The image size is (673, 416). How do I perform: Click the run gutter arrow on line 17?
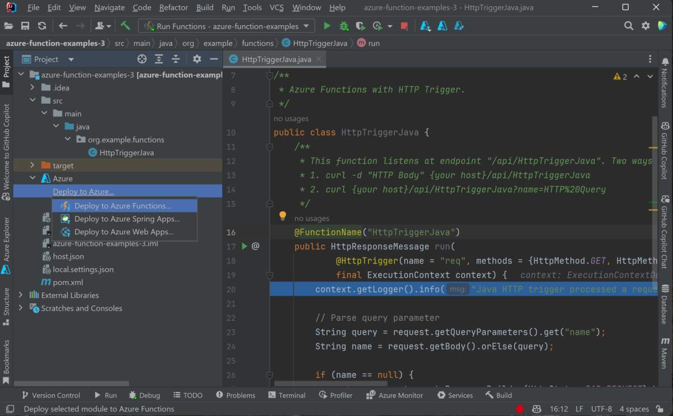click(244, 246)
